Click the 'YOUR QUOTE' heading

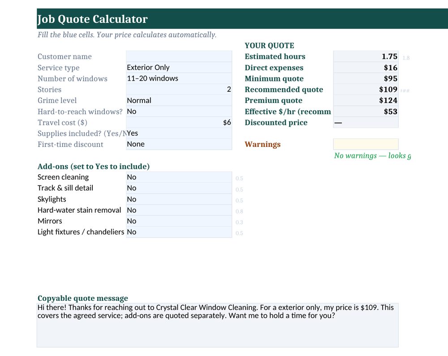pos(269,46)
